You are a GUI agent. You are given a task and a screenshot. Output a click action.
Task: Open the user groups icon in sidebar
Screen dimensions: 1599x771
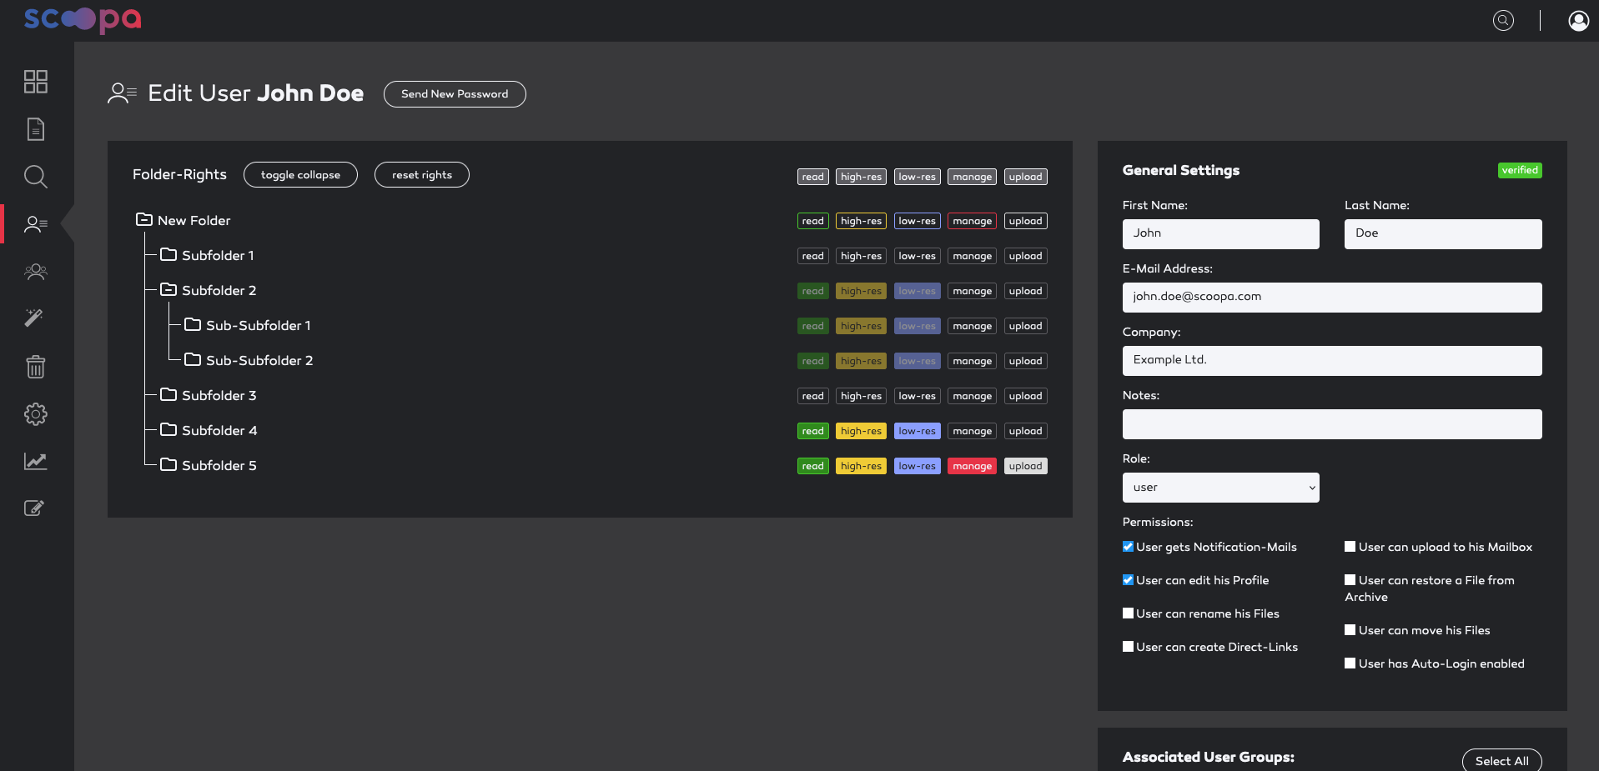click(x=36, y=272)
